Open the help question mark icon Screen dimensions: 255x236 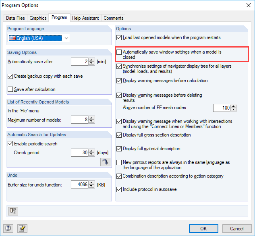pos(8,228)
